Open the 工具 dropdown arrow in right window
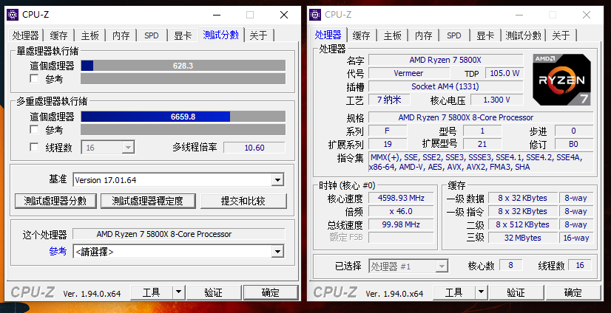This screenshot has height=313, width=611. (x=482, y=292)
